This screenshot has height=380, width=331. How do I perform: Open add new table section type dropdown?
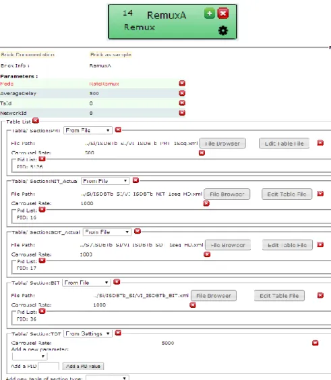[107, 378]
